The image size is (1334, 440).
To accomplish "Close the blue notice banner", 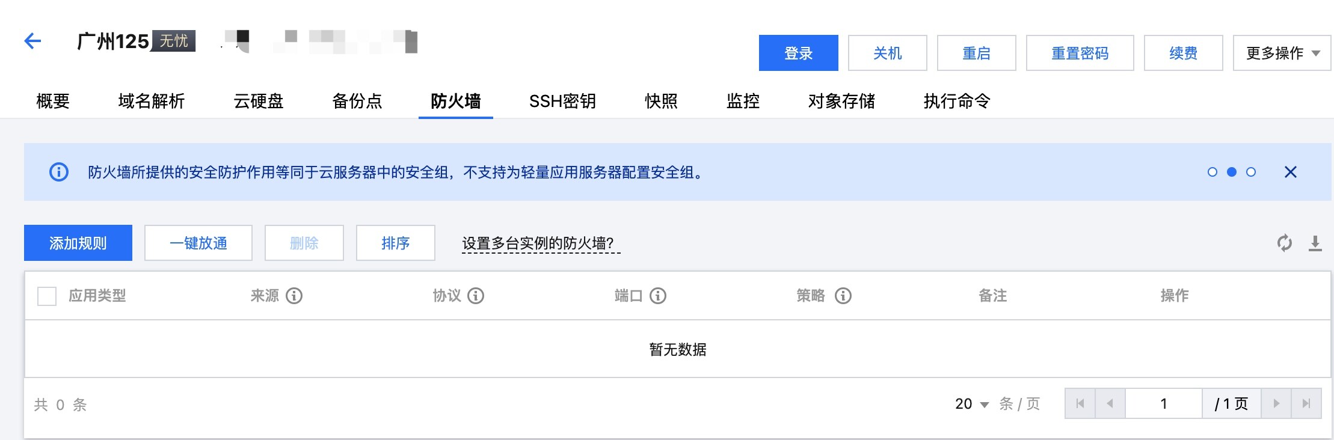I will coord(1291,172).
